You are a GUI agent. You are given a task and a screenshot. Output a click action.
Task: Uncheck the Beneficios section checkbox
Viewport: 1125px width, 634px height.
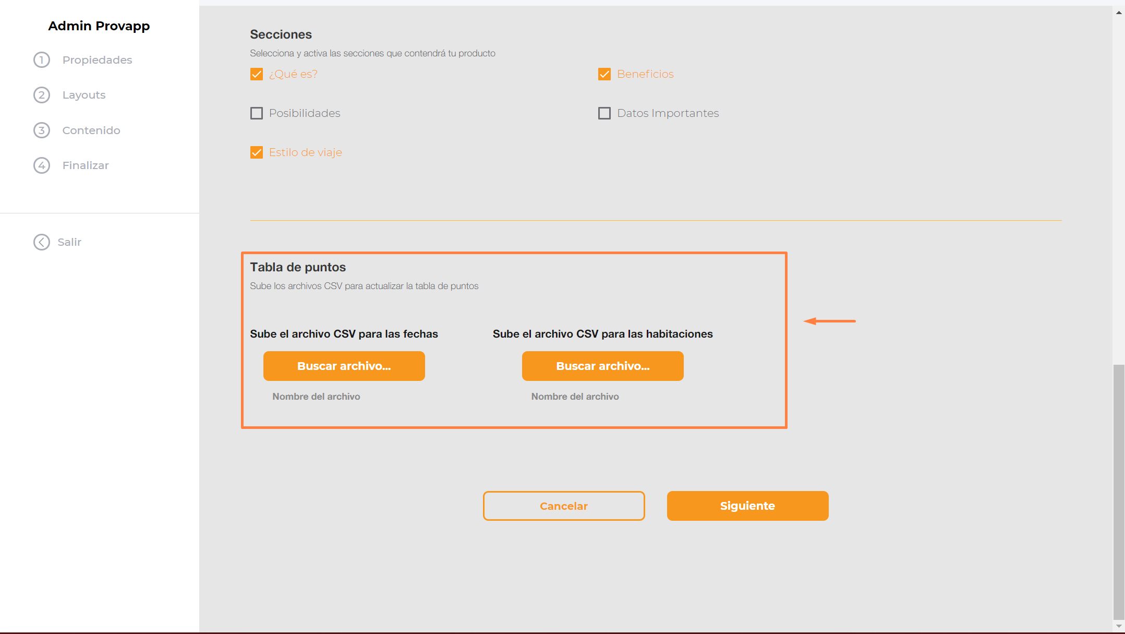pyautogui.click(x=604, y=74)
